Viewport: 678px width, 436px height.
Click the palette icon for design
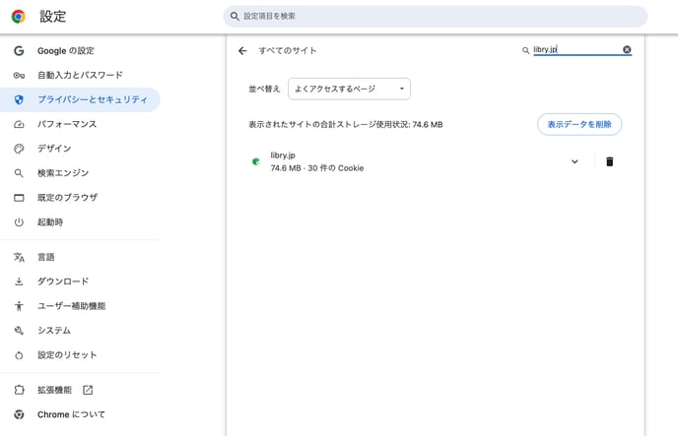pos(19,149)
